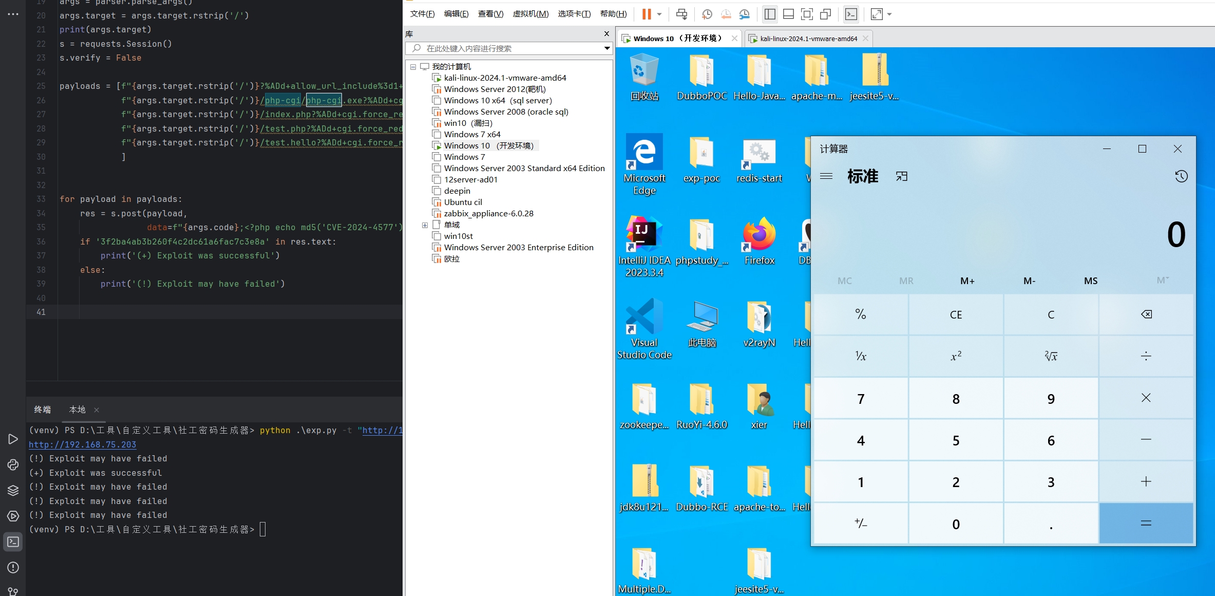The image size is (1215, 596).
Task: Close the 本地 terminal tab
Action: 97,410
